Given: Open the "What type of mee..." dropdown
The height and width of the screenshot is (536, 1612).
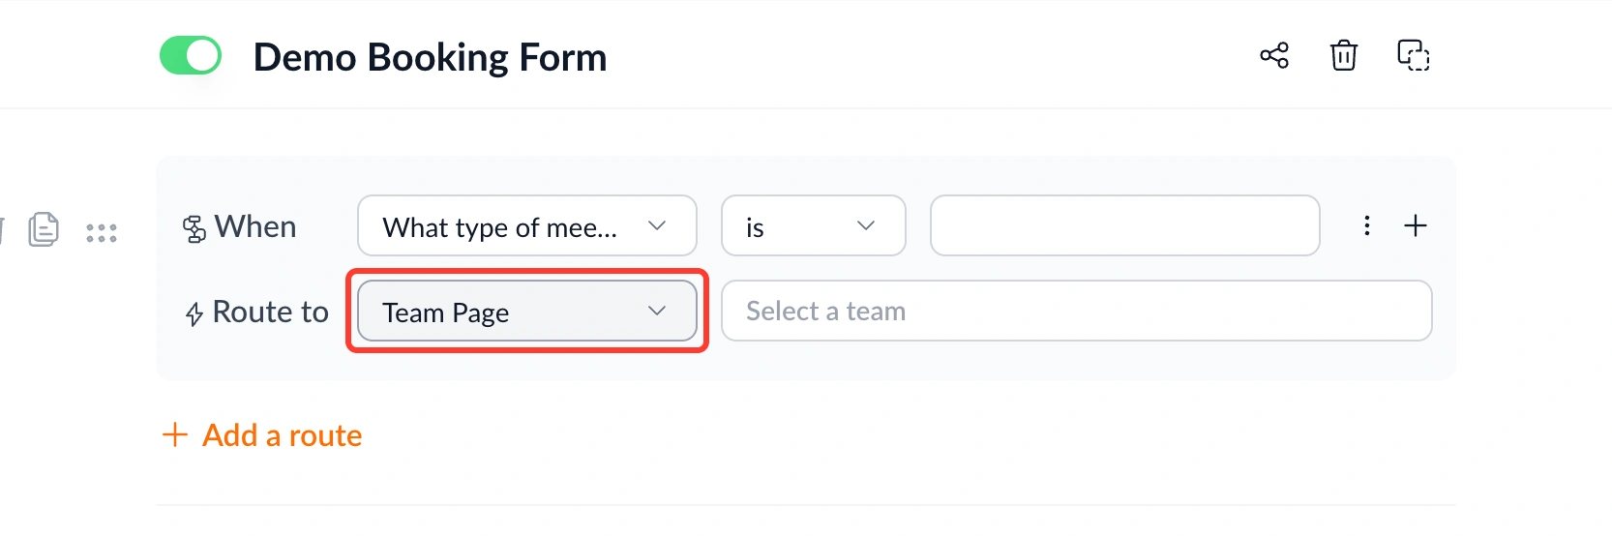Looking at the screenshot, I should pos(527,225).
